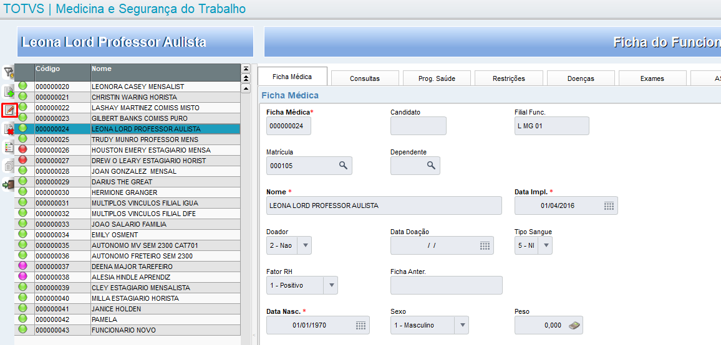721x345 pixels.
Task: Switch to the Ficha Médica tab
Action: tap(293, 76)
